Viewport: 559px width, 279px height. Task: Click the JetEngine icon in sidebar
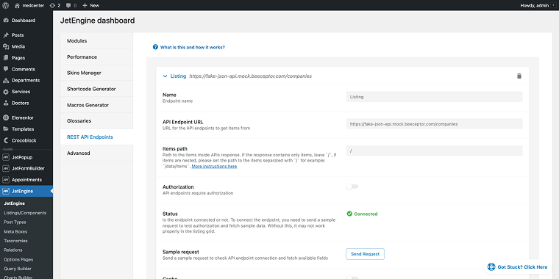point(6,191)
